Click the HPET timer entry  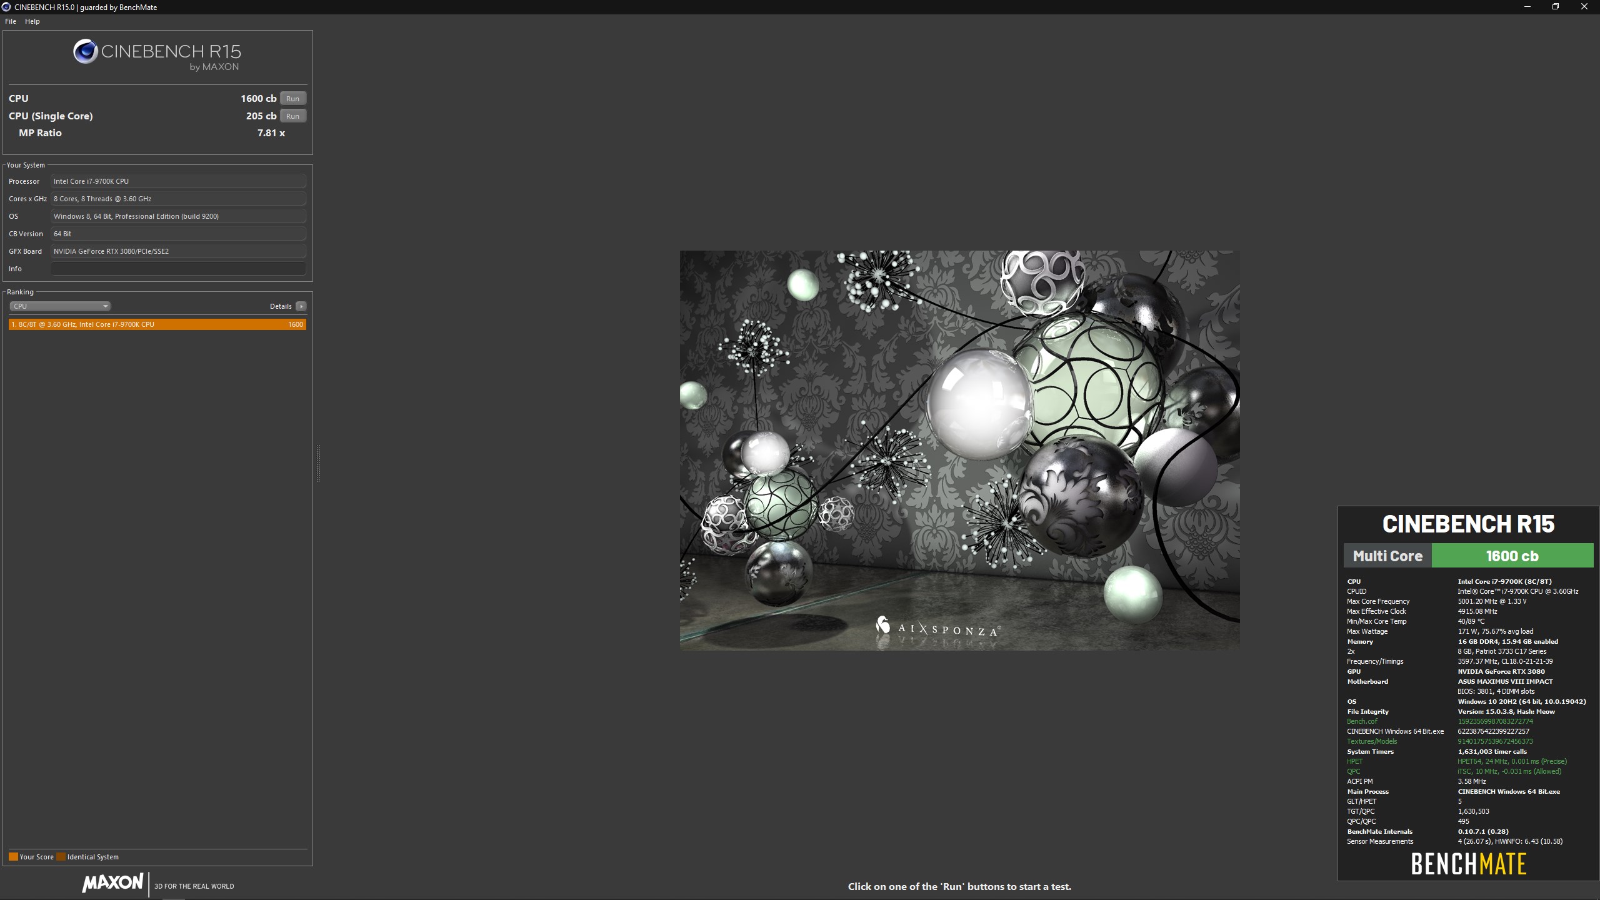(x=1355, y=761)
